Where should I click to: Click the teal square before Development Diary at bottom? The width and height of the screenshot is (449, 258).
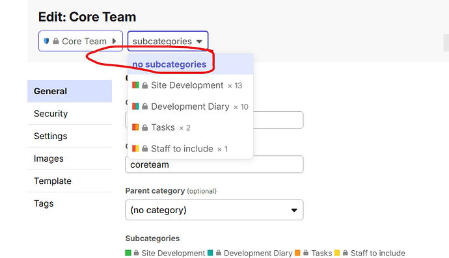(210, 253)
